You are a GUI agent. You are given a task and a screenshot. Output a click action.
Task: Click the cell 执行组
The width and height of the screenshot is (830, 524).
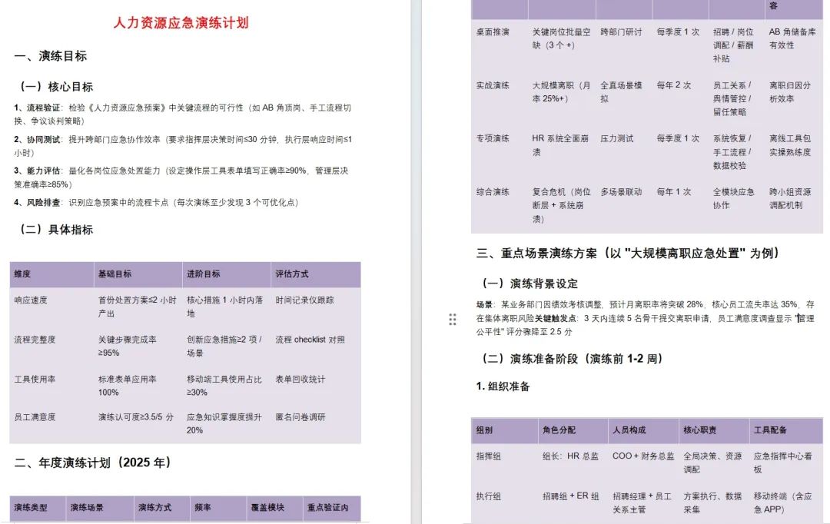pos(489,496)
